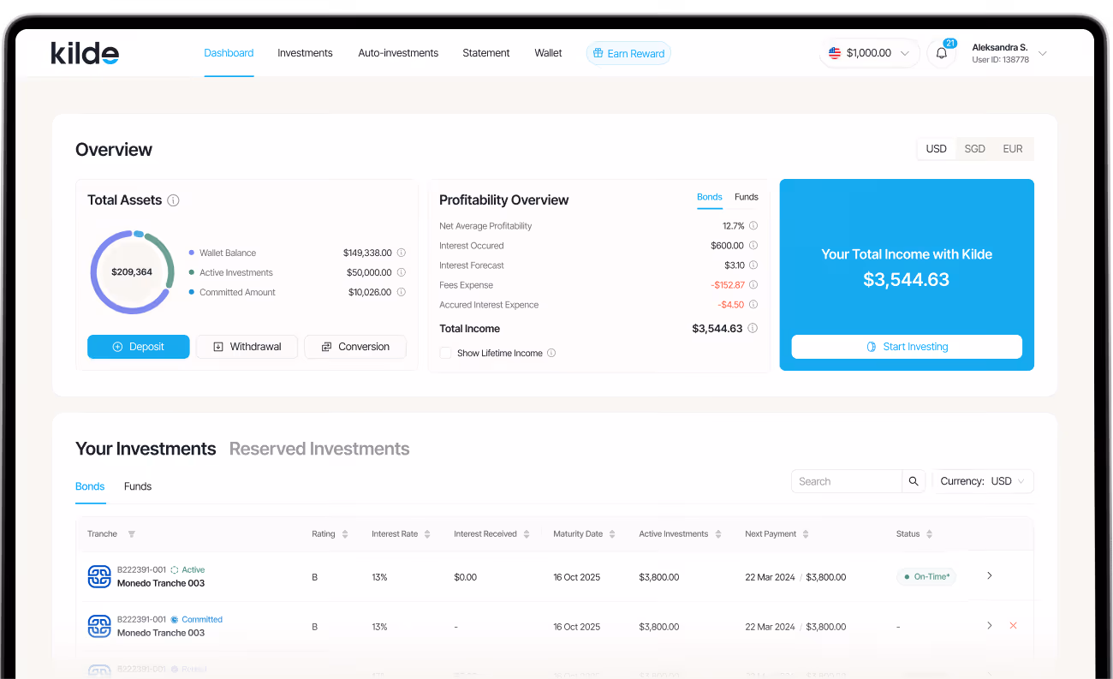Tick the Show Lifetime Income checkbox
Viewport: 1113px width, 679px height.
click(445, 353)
